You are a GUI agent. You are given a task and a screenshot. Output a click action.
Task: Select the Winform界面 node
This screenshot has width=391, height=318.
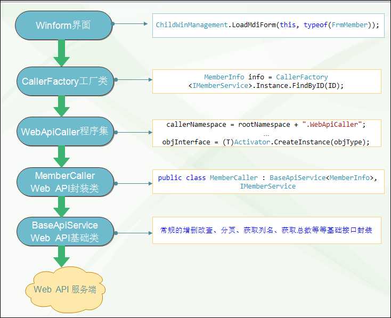point(63,25)
